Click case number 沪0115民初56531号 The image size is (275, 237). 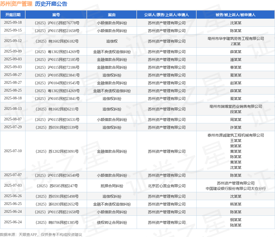click(57, 120)
